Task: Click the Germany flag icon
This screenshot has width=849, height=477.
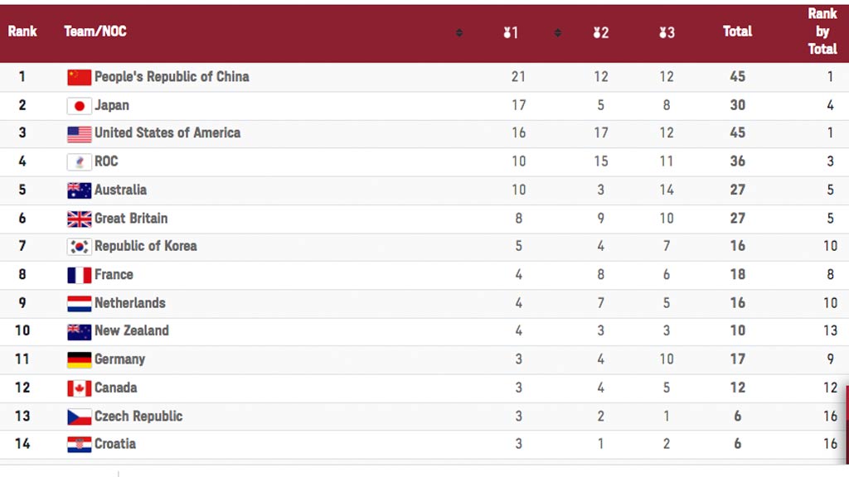Action: point(79,359)
